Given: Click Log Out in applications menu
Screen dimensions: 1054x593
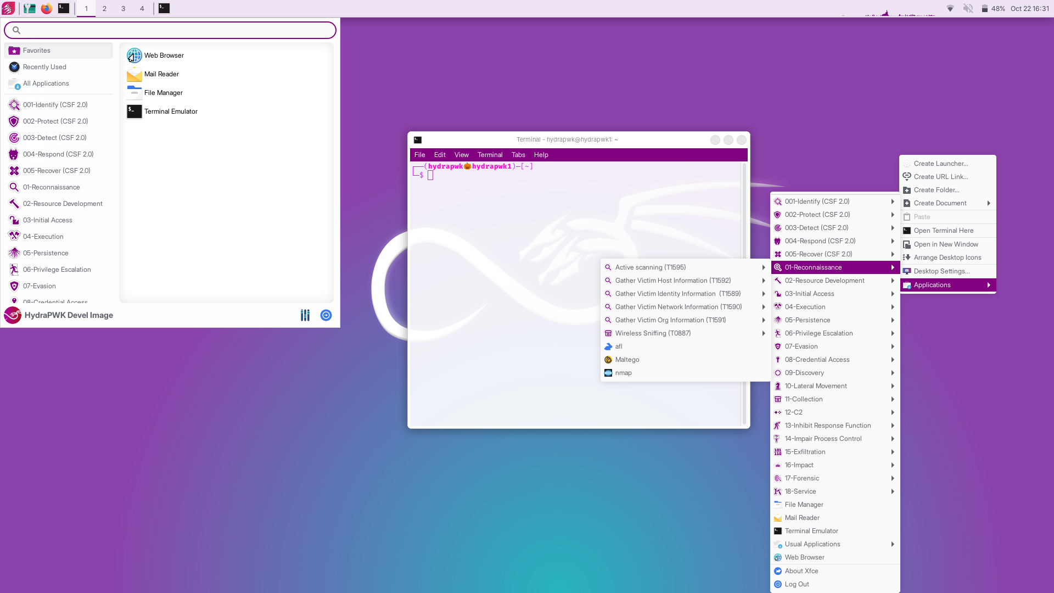Looking at the screenshot, I should pos(797,584).
